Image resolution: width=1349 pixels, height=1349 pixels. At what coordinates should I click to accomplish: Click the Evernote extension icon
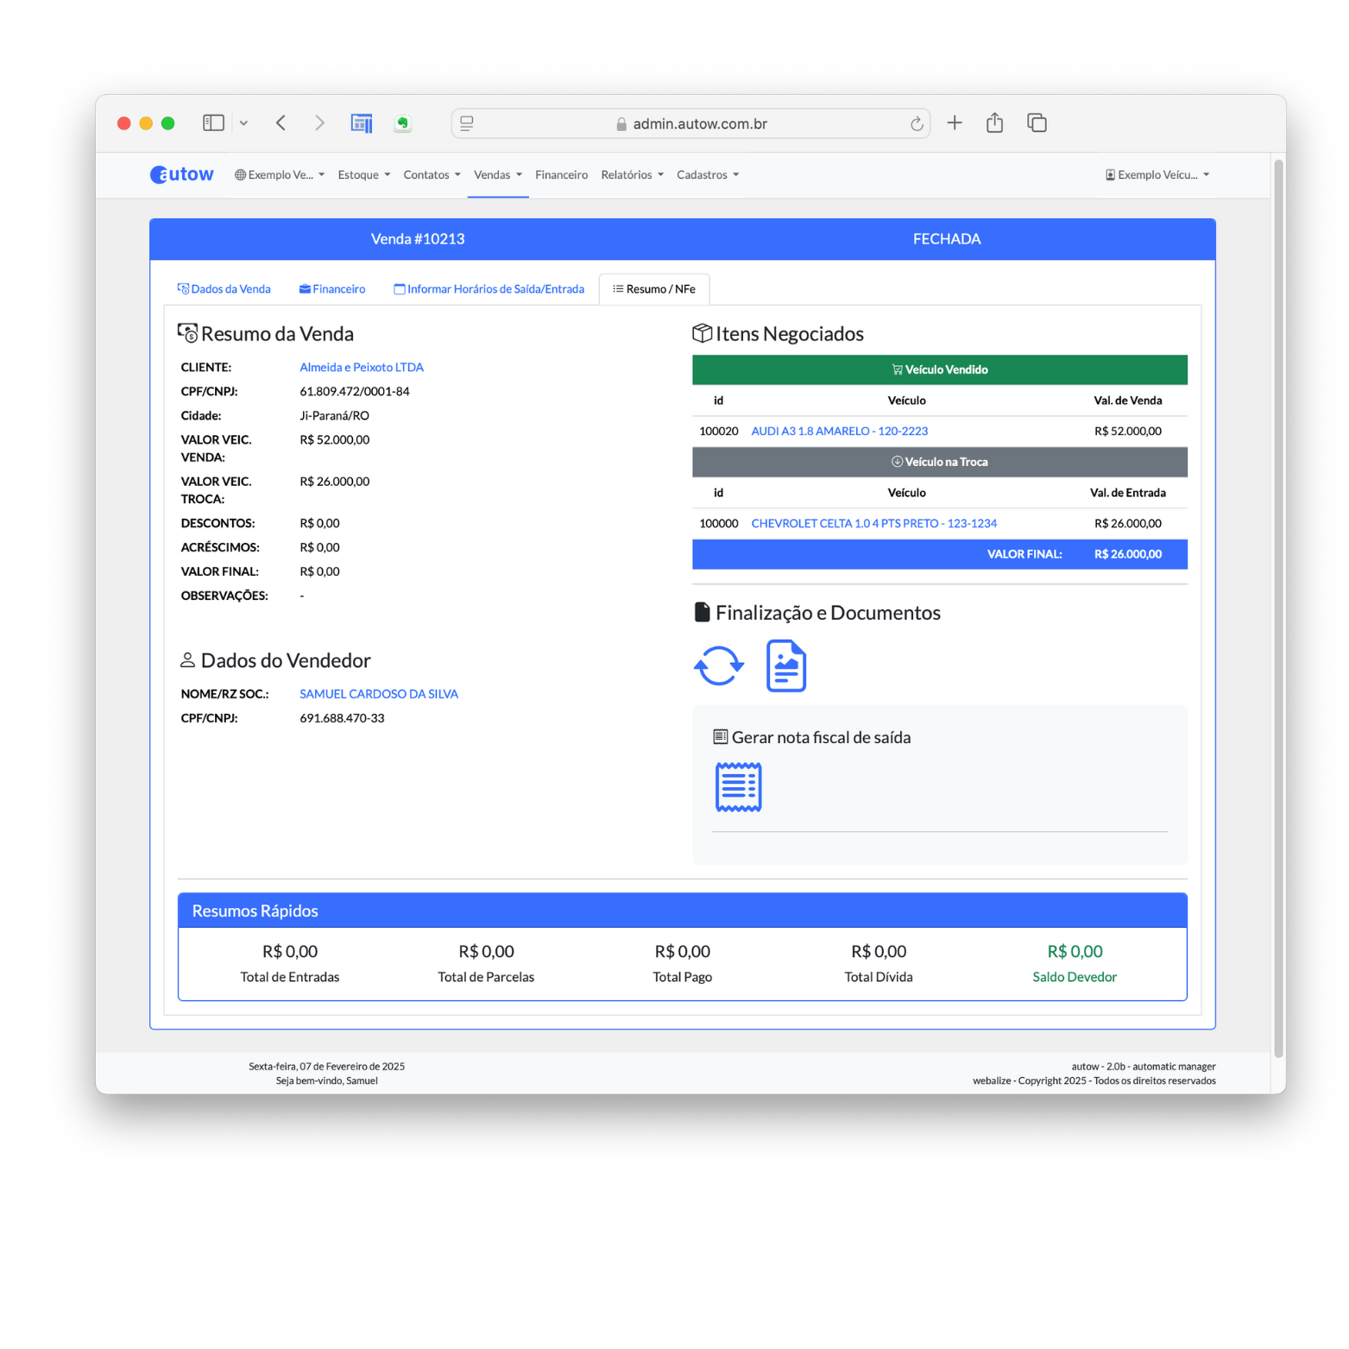tap(402, 123)
